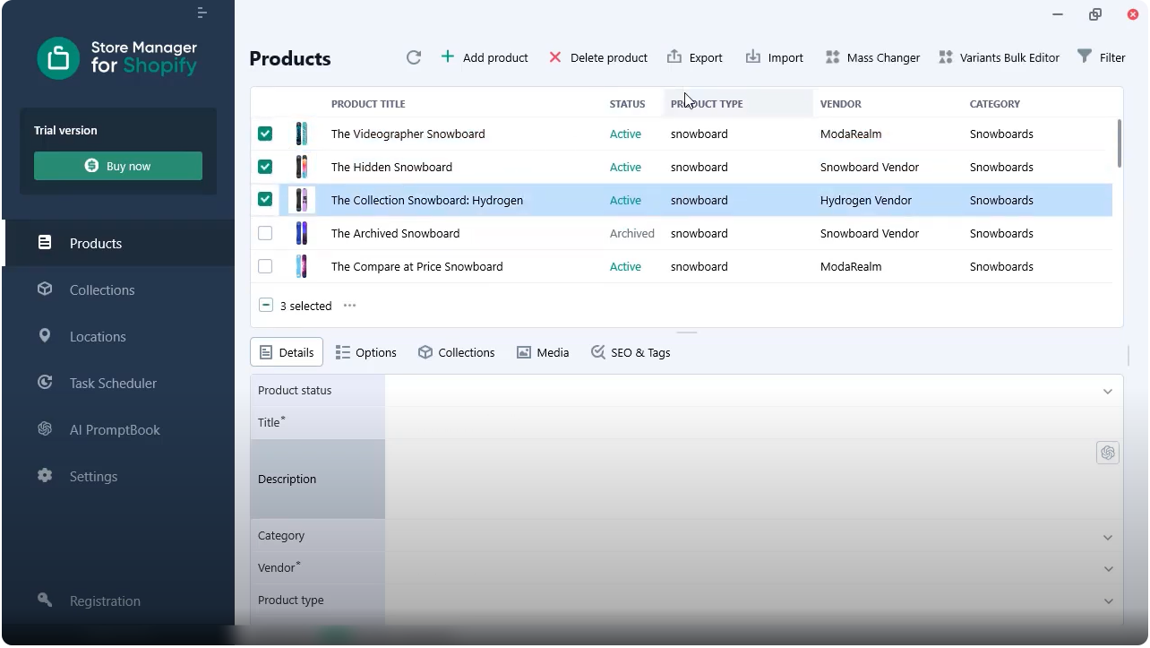Open Variants Bulk Editor
Screen dimensions: 1150x648
(x=999, y=57)
